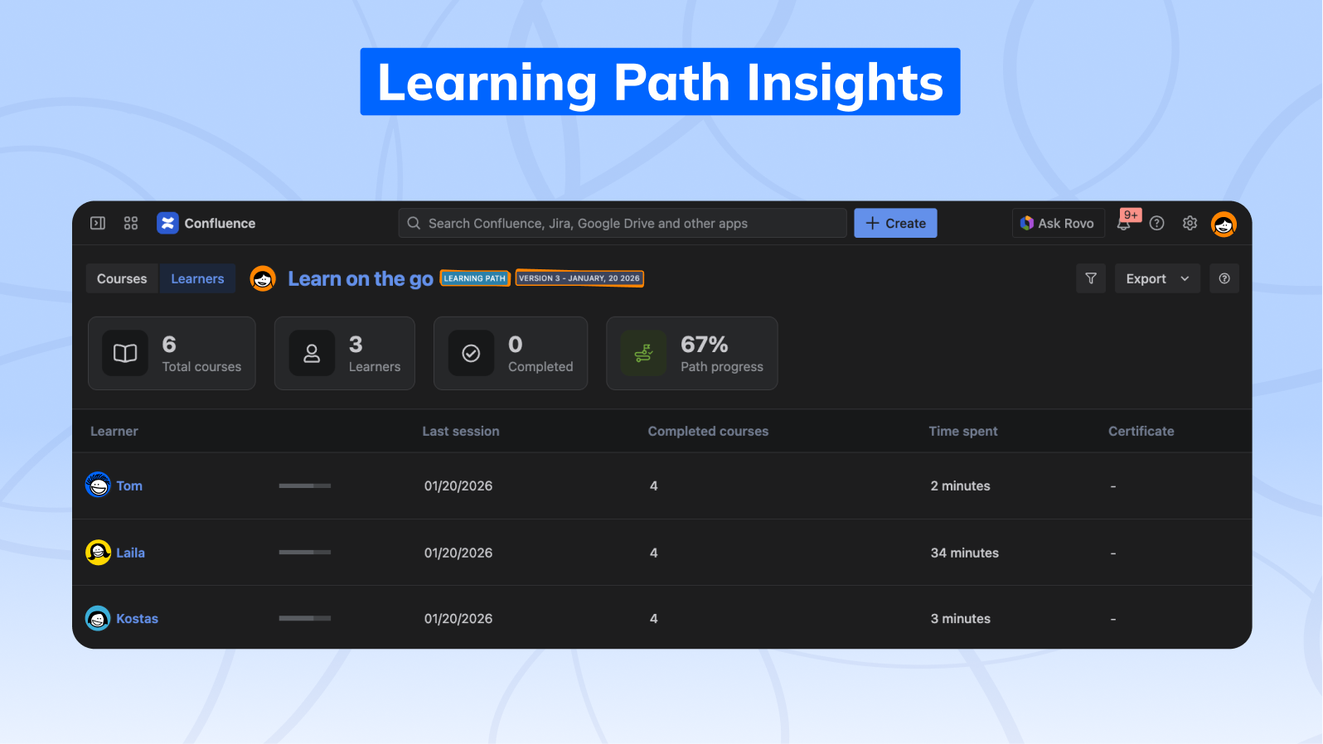Open the settings gear icon
The height and width of the screenshot is (744, 1323).
coord(1190,223)
